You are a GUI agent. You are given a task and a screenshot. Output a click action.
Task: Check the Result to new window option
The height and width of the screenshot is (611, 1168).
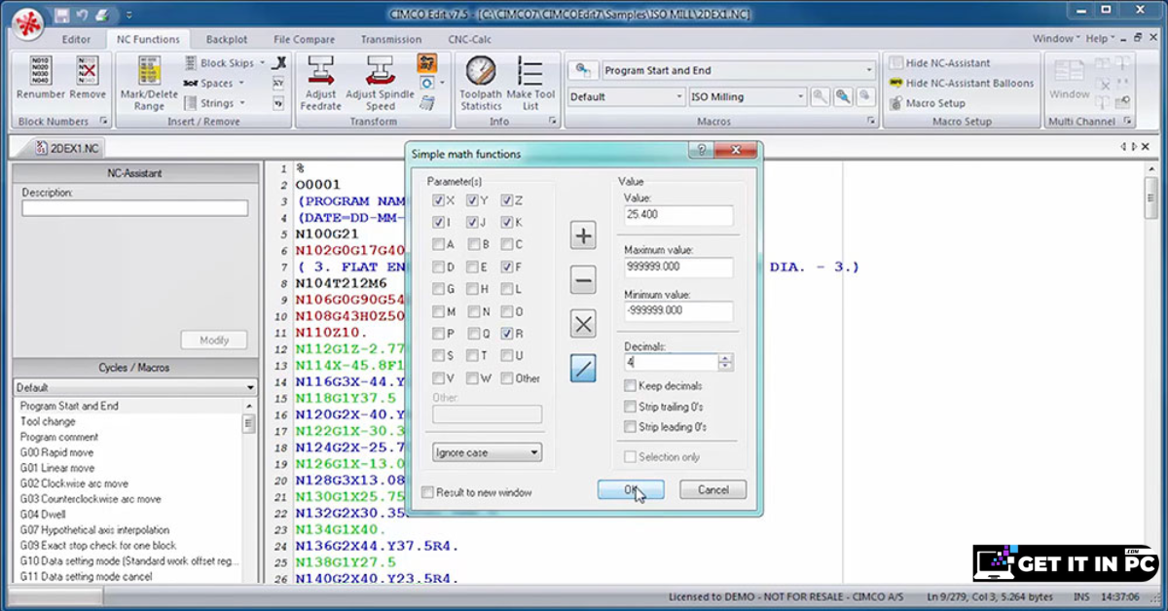point(428,493)
